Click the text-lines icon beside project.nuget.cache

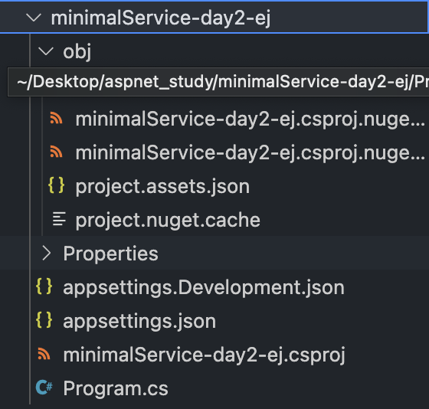[x=59, y=219]
